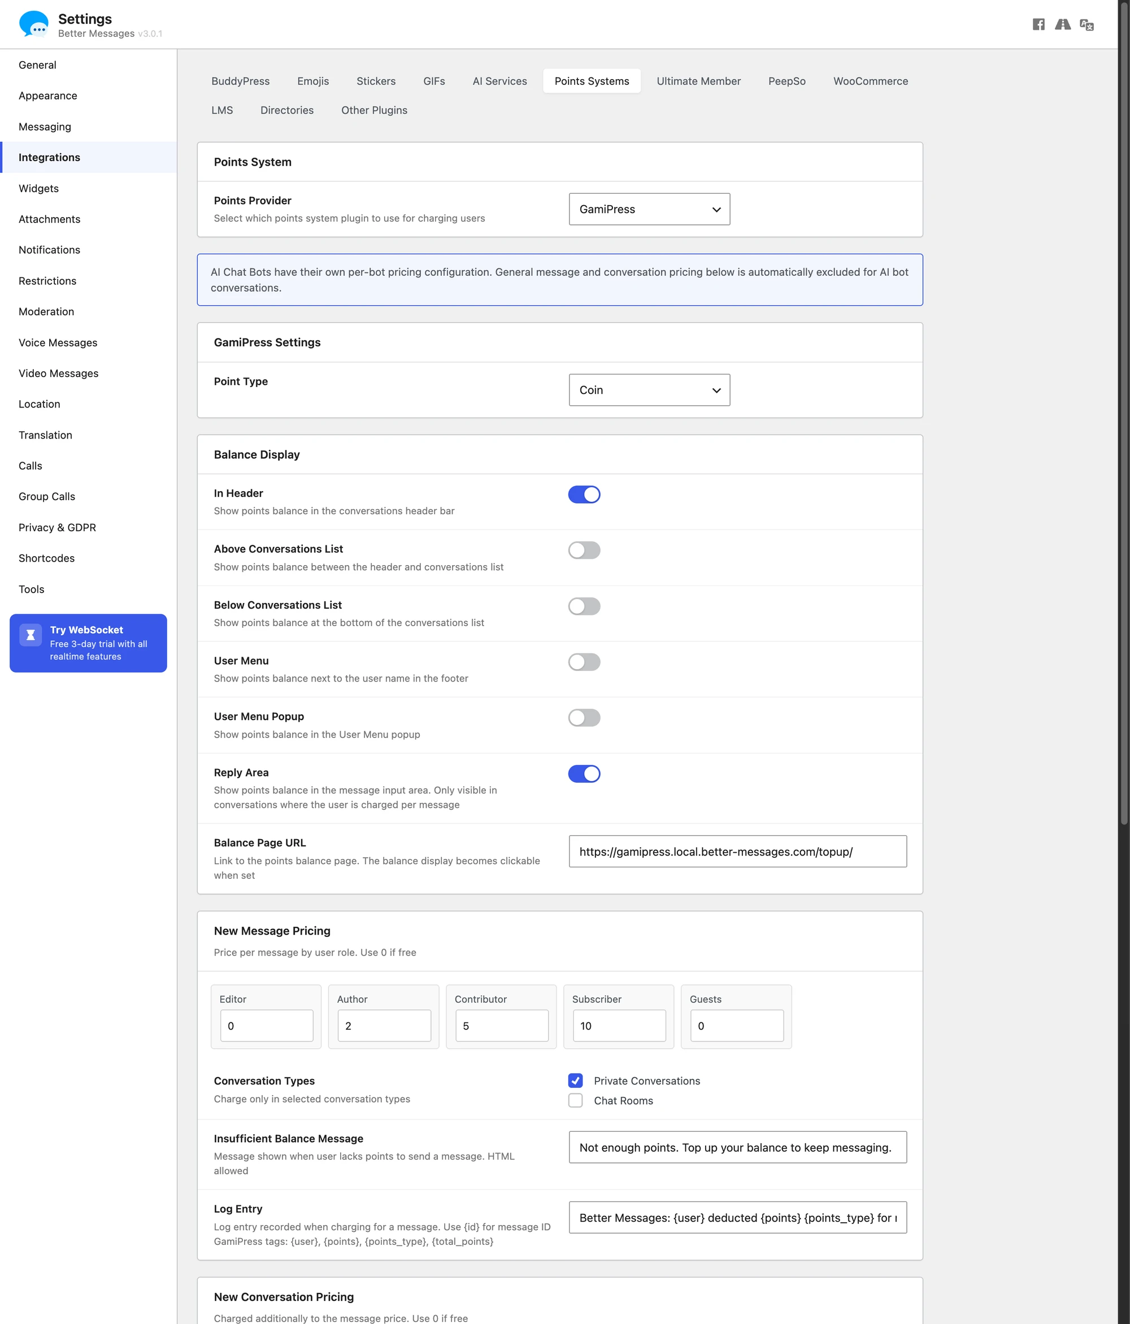Open the Directories tab
1130x1324 pixels.
click(x=287, y=110)
